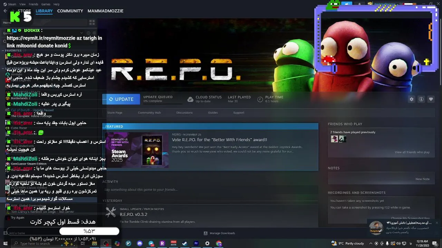Image resolution: width=442 pixels, height=248 pixels.
Task: Open the MAMMADMOZZIE profile tab
Action: click(x=105, y=11)
